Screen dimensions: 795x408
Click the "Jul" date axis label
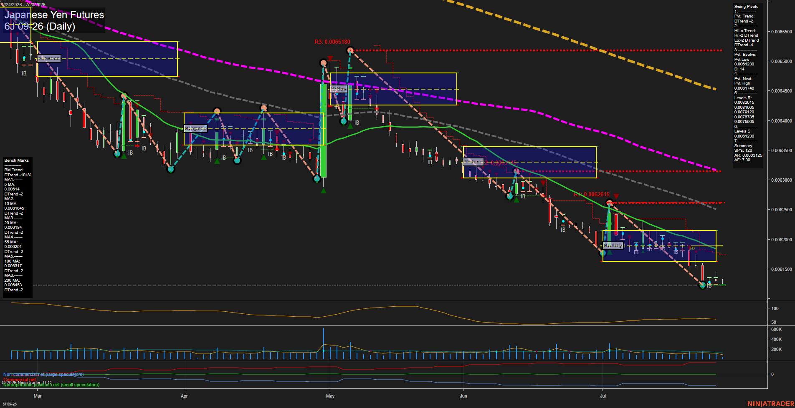pyautogui.click(x=603, y=396)
